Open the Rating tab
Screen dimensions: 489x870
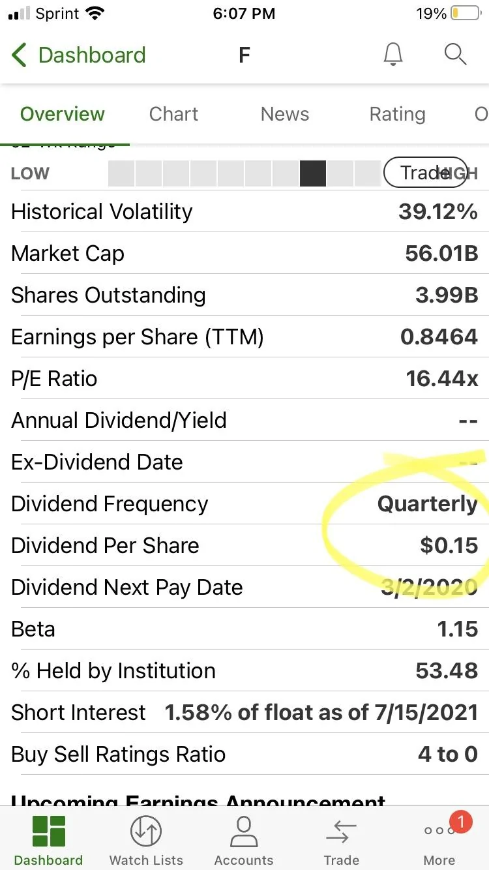(397, 114)
